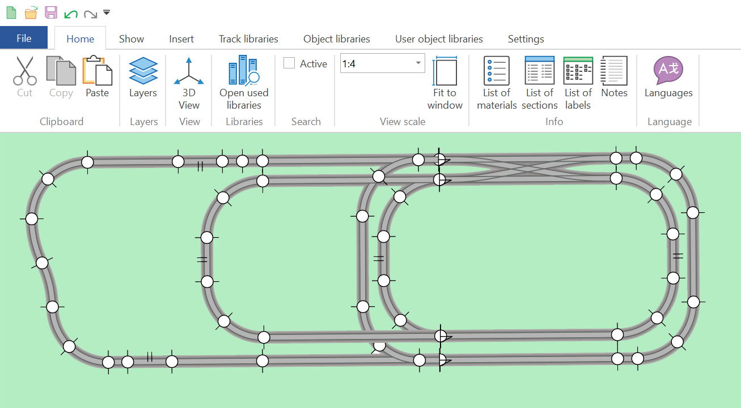The height and width of the screenshot is (408, 741).
Task: Open the List of materials
Action: 497,71
